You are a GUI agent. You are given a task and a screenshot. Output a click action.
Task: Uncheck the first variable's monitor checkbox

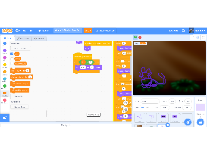tap(12, 54)
